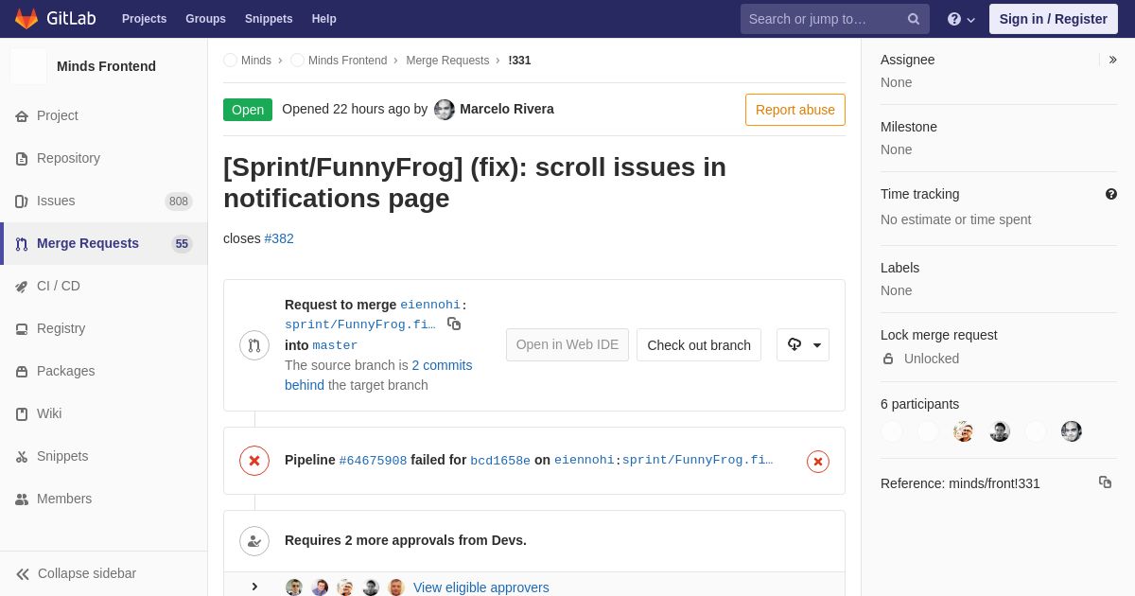Click the sprint/FunnyFrog source branch link

(360, 324)
